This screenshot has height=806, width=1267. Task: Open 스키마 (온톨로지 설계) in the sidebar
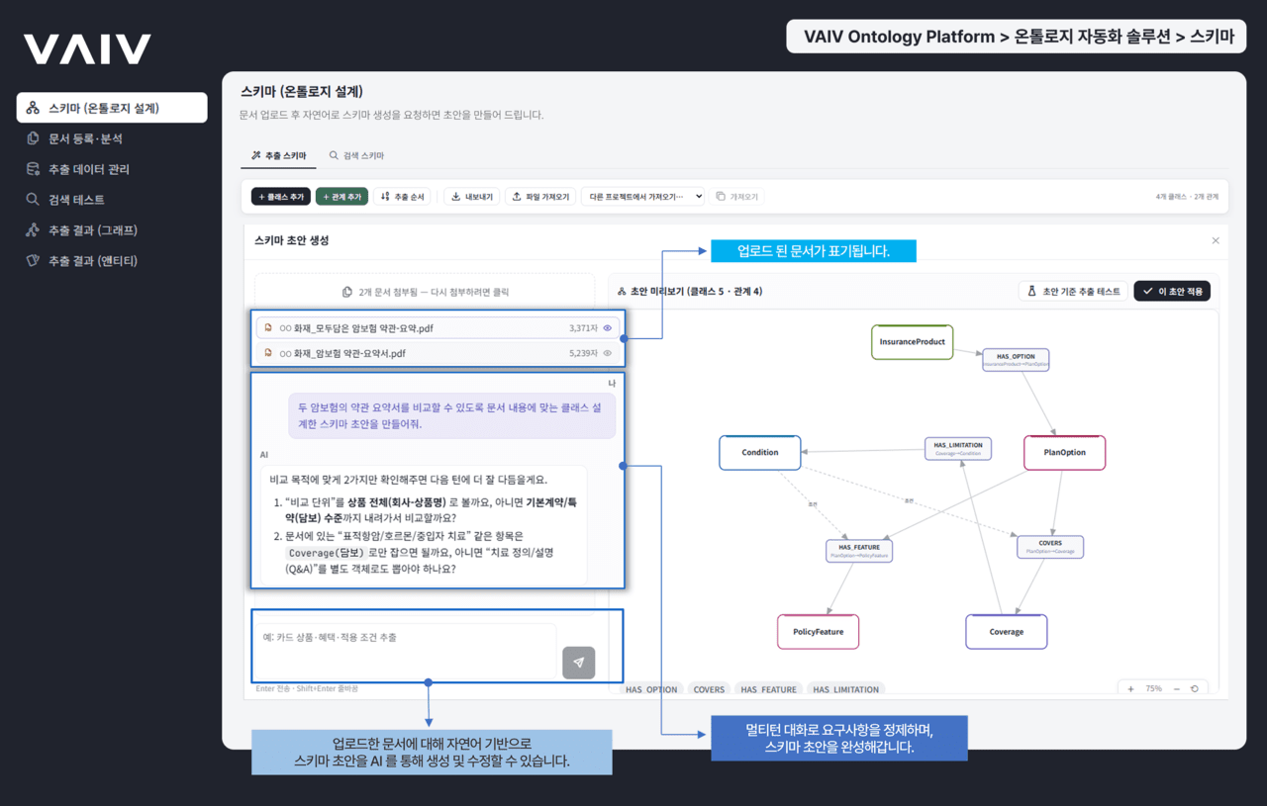coord(112,108)
